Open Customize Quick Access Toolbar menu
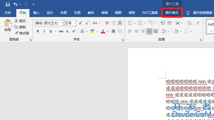Screen dimensions: 214x120 click(x=33, y=5)
